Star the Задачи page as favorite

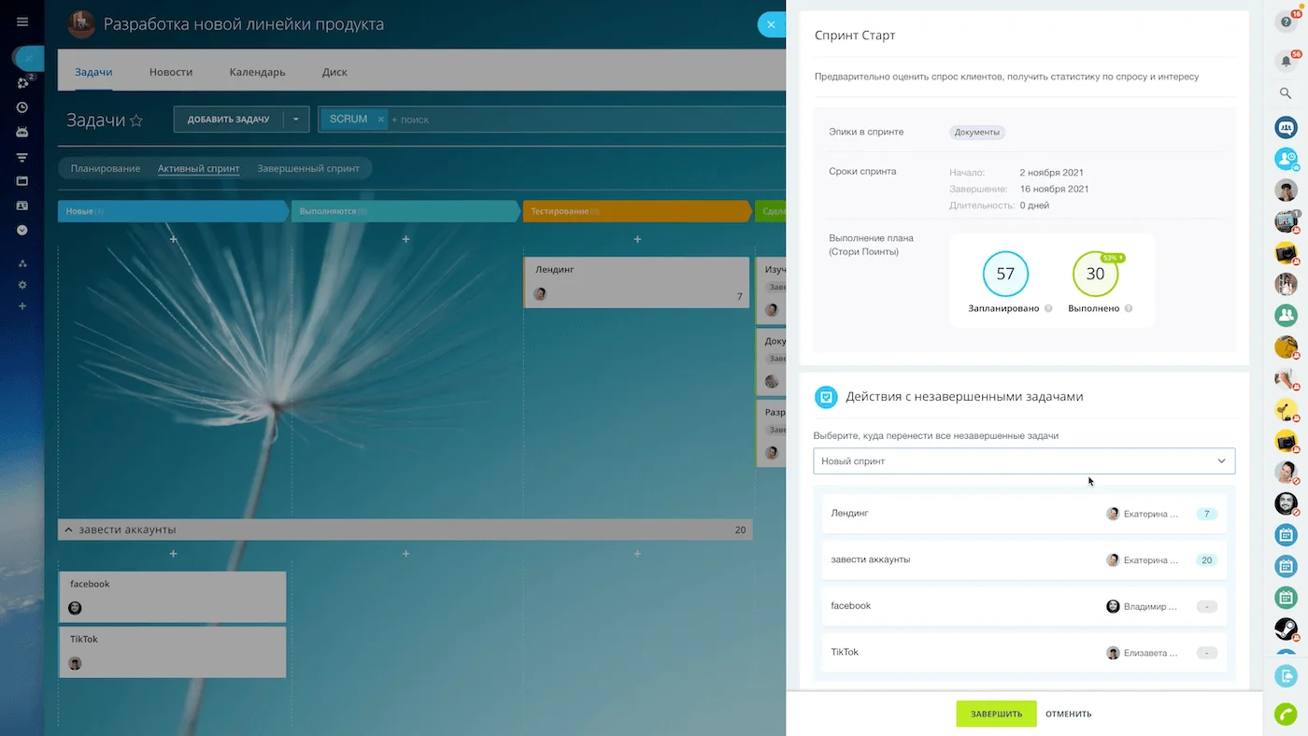click(136, 120)
